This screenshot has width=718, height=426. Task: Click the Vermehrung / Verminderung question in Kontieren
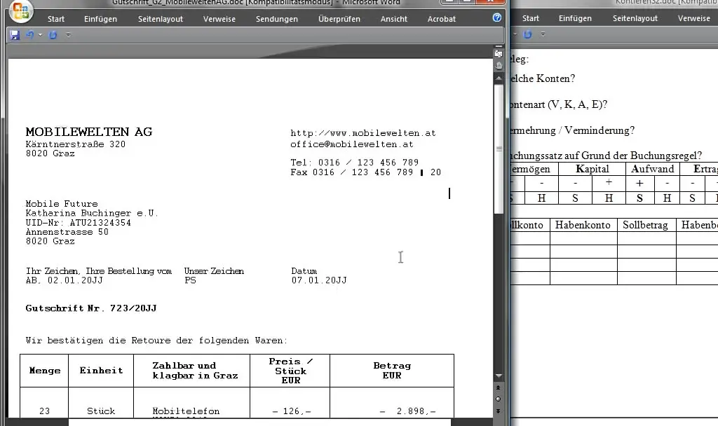(572, 130)
